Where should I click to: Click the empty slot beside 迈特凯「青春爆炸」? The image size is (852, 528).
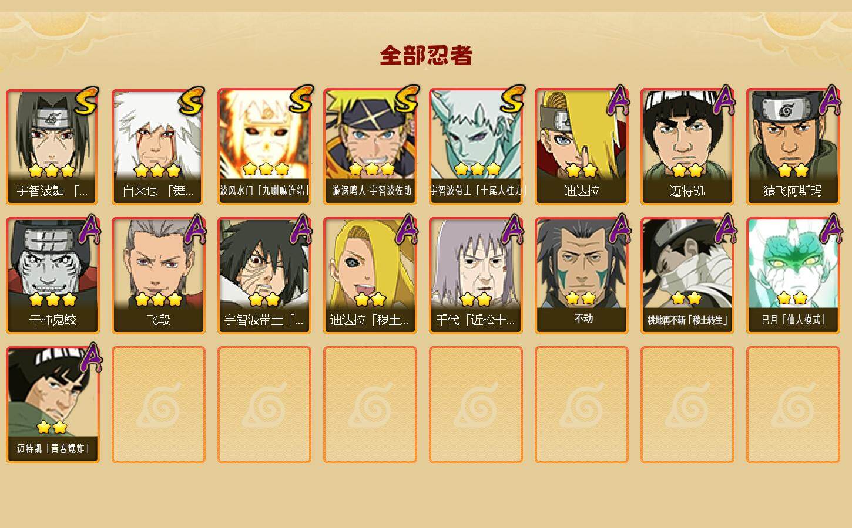tap(159, 405)
